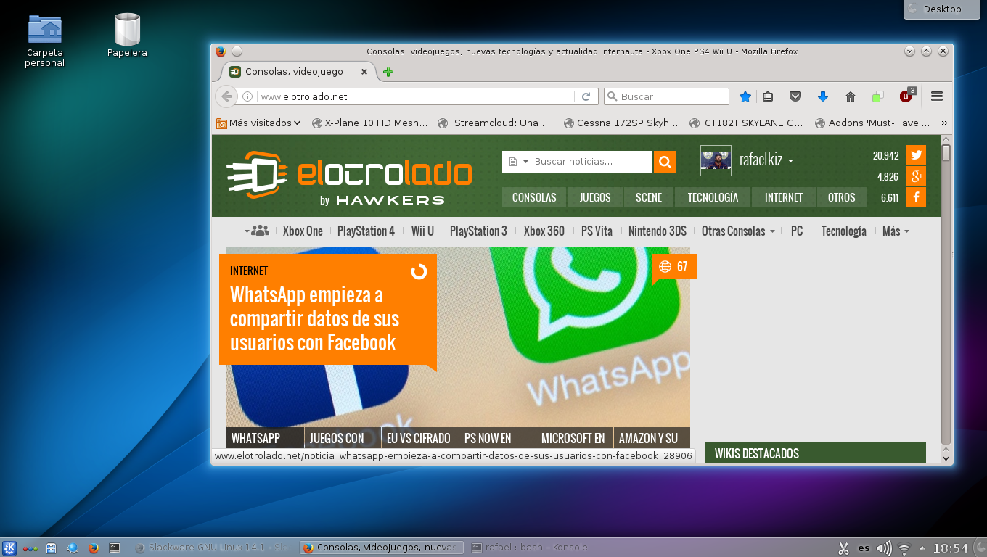Open Firefox downloads arrow icon
987x557 pixels.
[823, 96]
